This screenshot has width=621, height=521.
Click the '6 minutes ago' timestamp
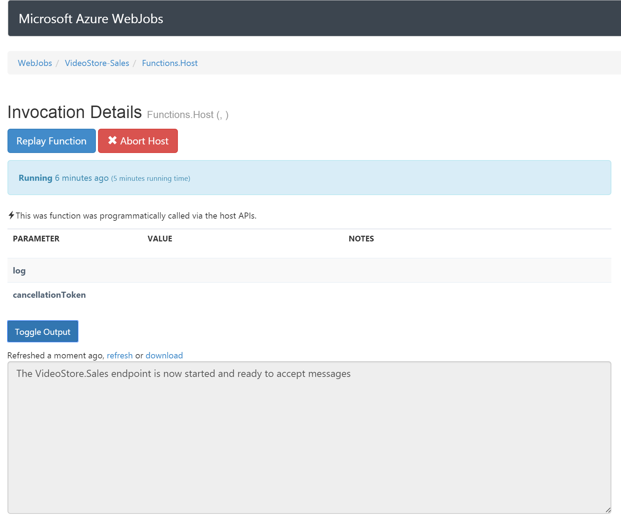click(x=82, y=178)
